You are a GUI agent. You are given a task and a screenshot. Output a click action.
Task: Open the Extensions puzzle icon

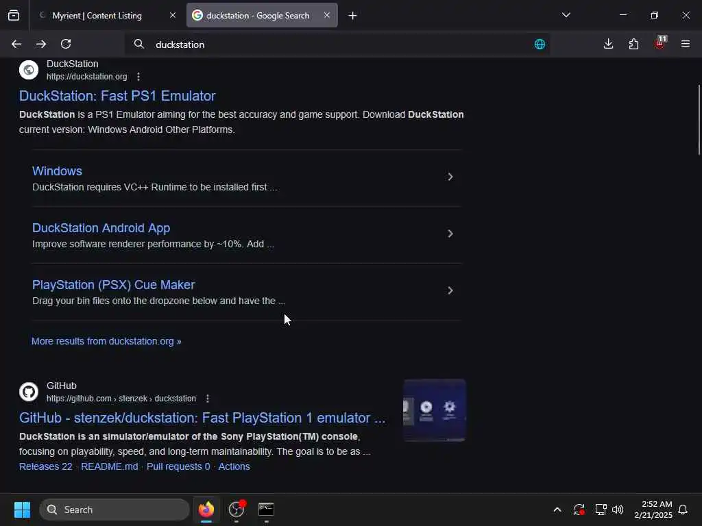(x=633, y=44)
